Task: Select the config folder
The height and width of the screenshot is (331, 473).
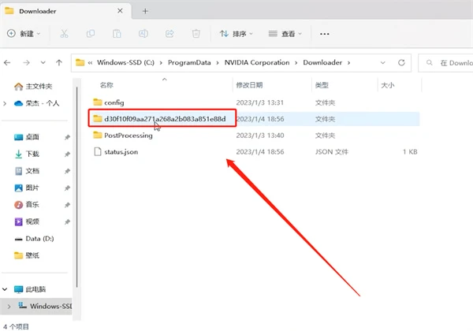Action: 114,102
